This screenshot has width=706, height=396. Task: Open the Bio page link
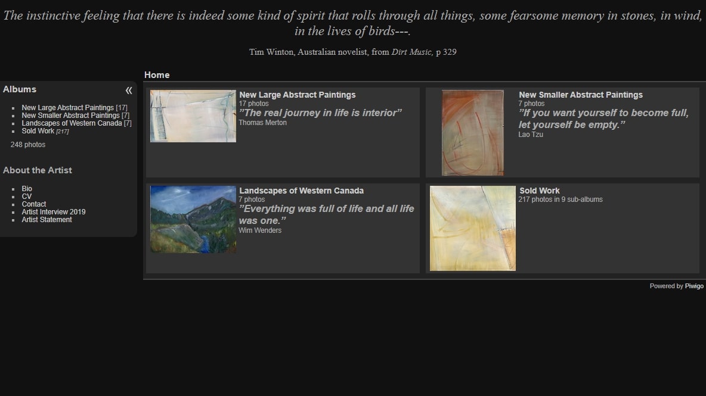[x=27, y=189]
